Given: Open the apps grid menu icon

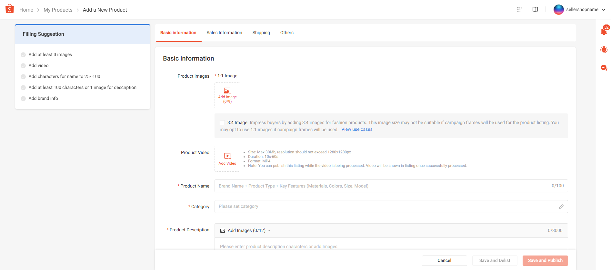Looking at the screenshot, I should pyautogui.click(x=520, y=10).
